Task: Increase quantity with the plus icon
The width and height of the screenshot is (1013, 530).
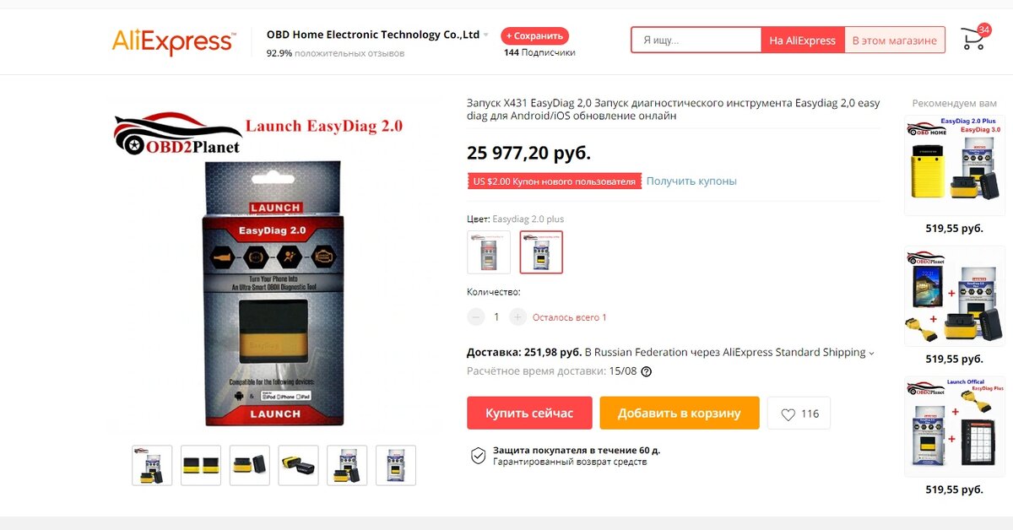Action: point(518,317)
